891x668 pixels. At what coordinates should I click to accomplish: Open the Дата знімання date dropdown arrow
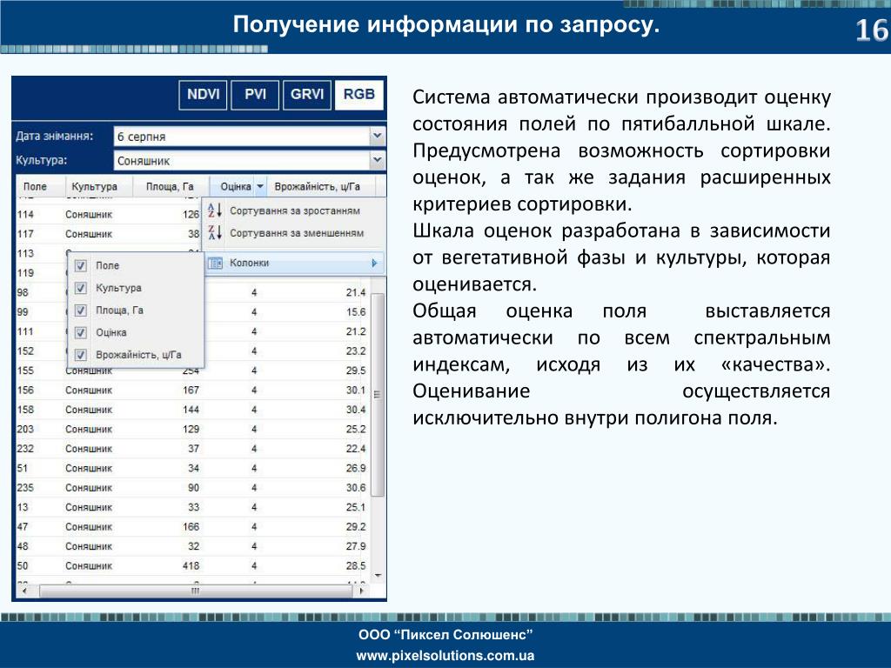[378, 137]
